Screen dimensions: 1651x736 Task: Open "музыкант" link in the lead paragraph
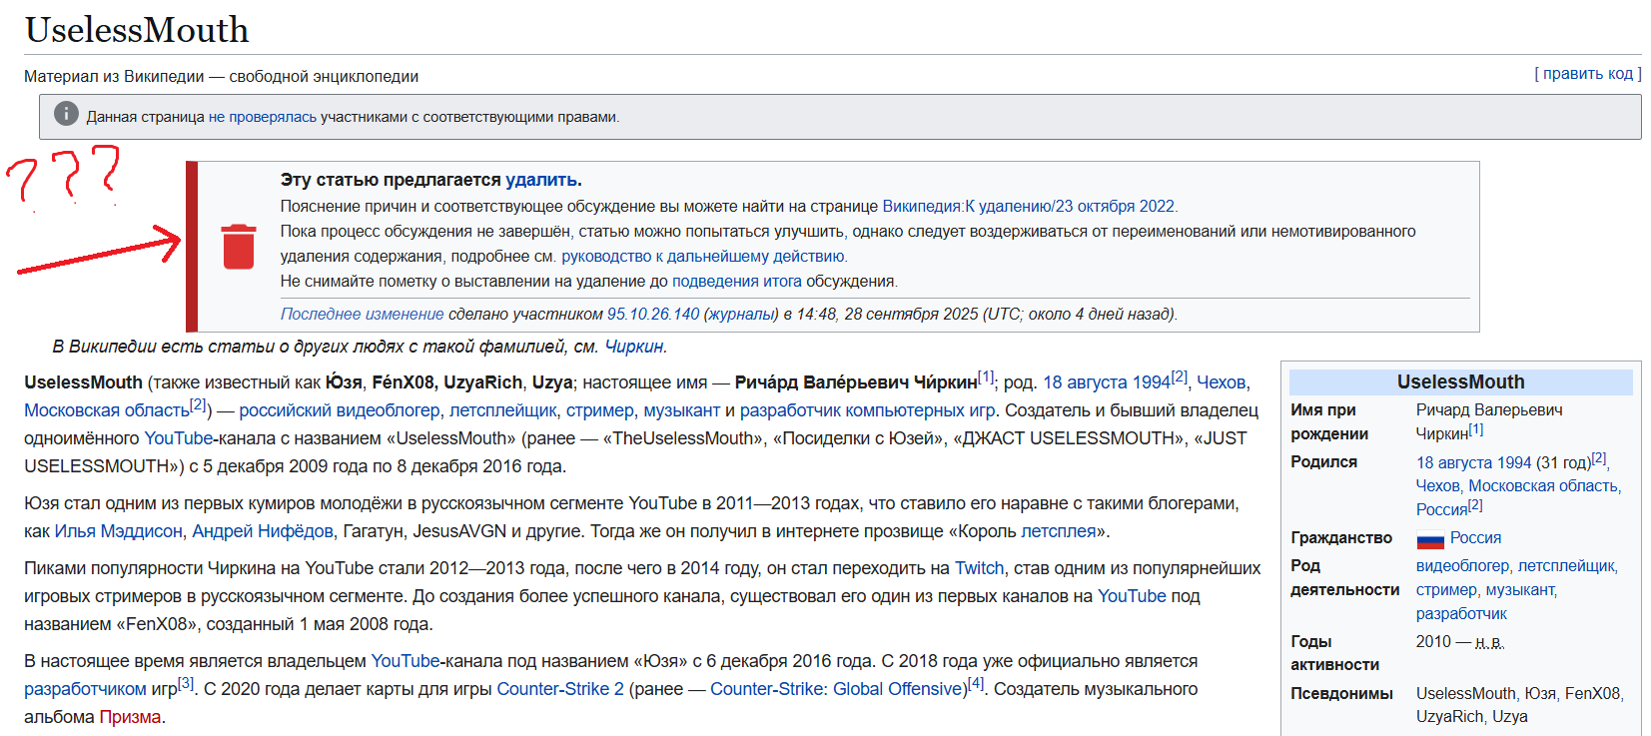[x=681, y=410]
